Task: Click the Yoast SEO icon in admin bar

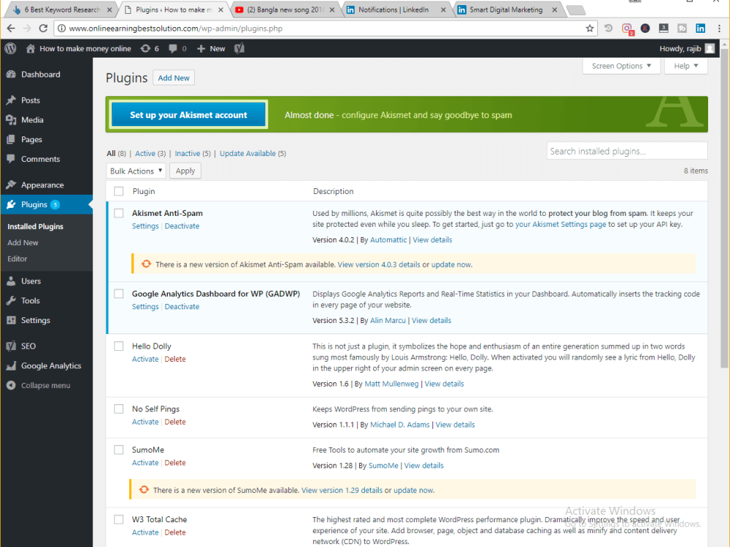Action: (x=239, y=48)
